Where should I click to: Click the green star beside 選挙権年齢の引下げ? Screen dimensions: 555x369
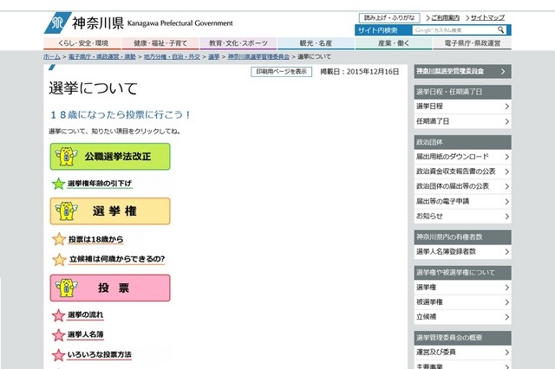[59, 184]
